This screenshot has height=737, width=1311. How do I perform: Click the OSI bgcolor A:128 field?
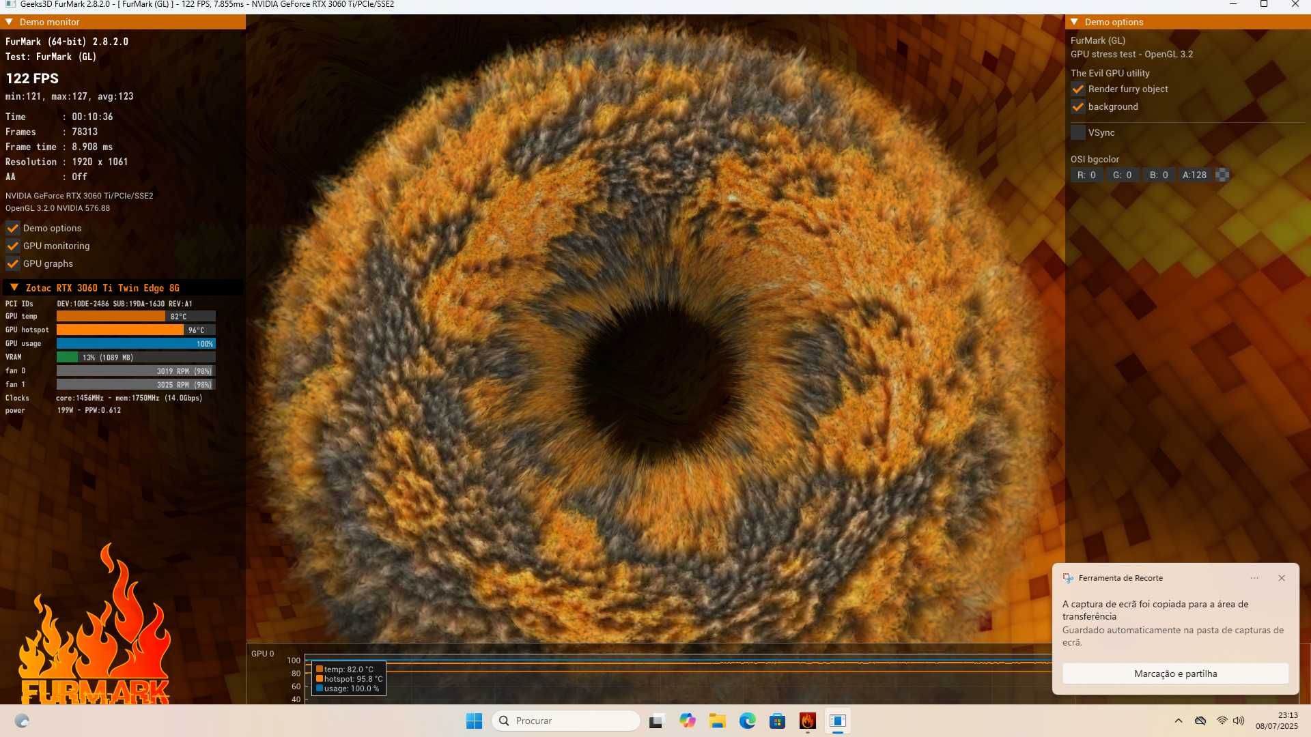(1195, 175)
